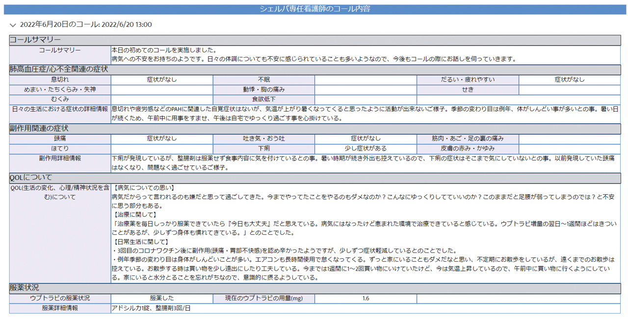This screenshot has height=319, width=628.
Task: Click the empty value cell next to ほてり
Action: [162, 148]
